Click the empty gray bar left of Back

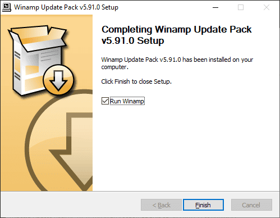71,205
